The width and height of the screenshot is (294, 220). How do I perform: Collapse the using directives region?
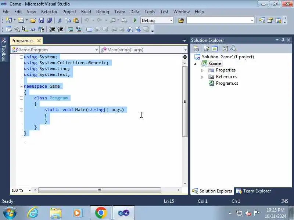[x=21, y=57]
